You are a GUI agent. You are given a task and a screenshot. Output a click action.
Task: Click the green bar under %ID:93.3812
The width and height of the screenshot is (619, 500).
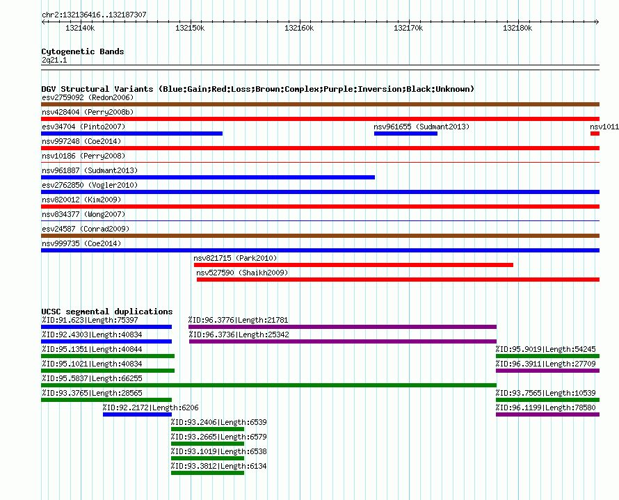click(x=208, y=473)
